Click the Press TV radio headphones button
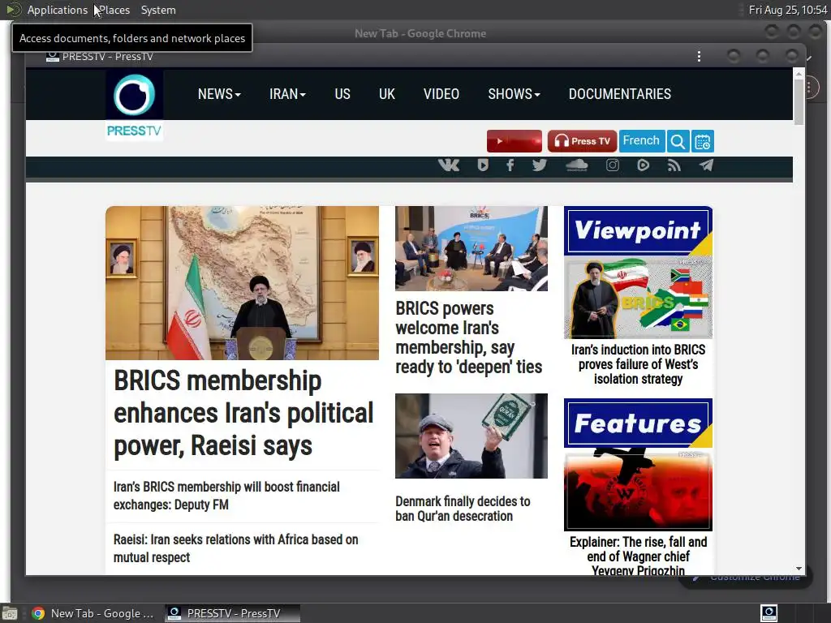This screenshot has width=831, height=623. click(x=582, y=141)
